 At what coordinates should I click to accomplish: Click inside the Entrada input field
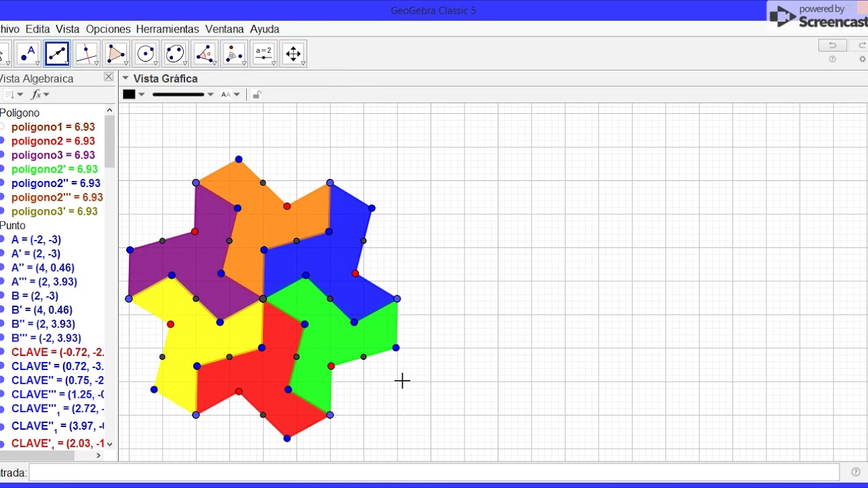(x=434, y=472)
